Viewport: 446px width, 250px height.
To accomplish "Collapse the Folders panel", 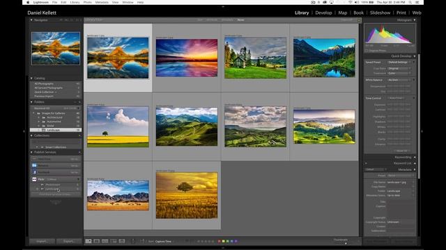I will coord(31,102).
